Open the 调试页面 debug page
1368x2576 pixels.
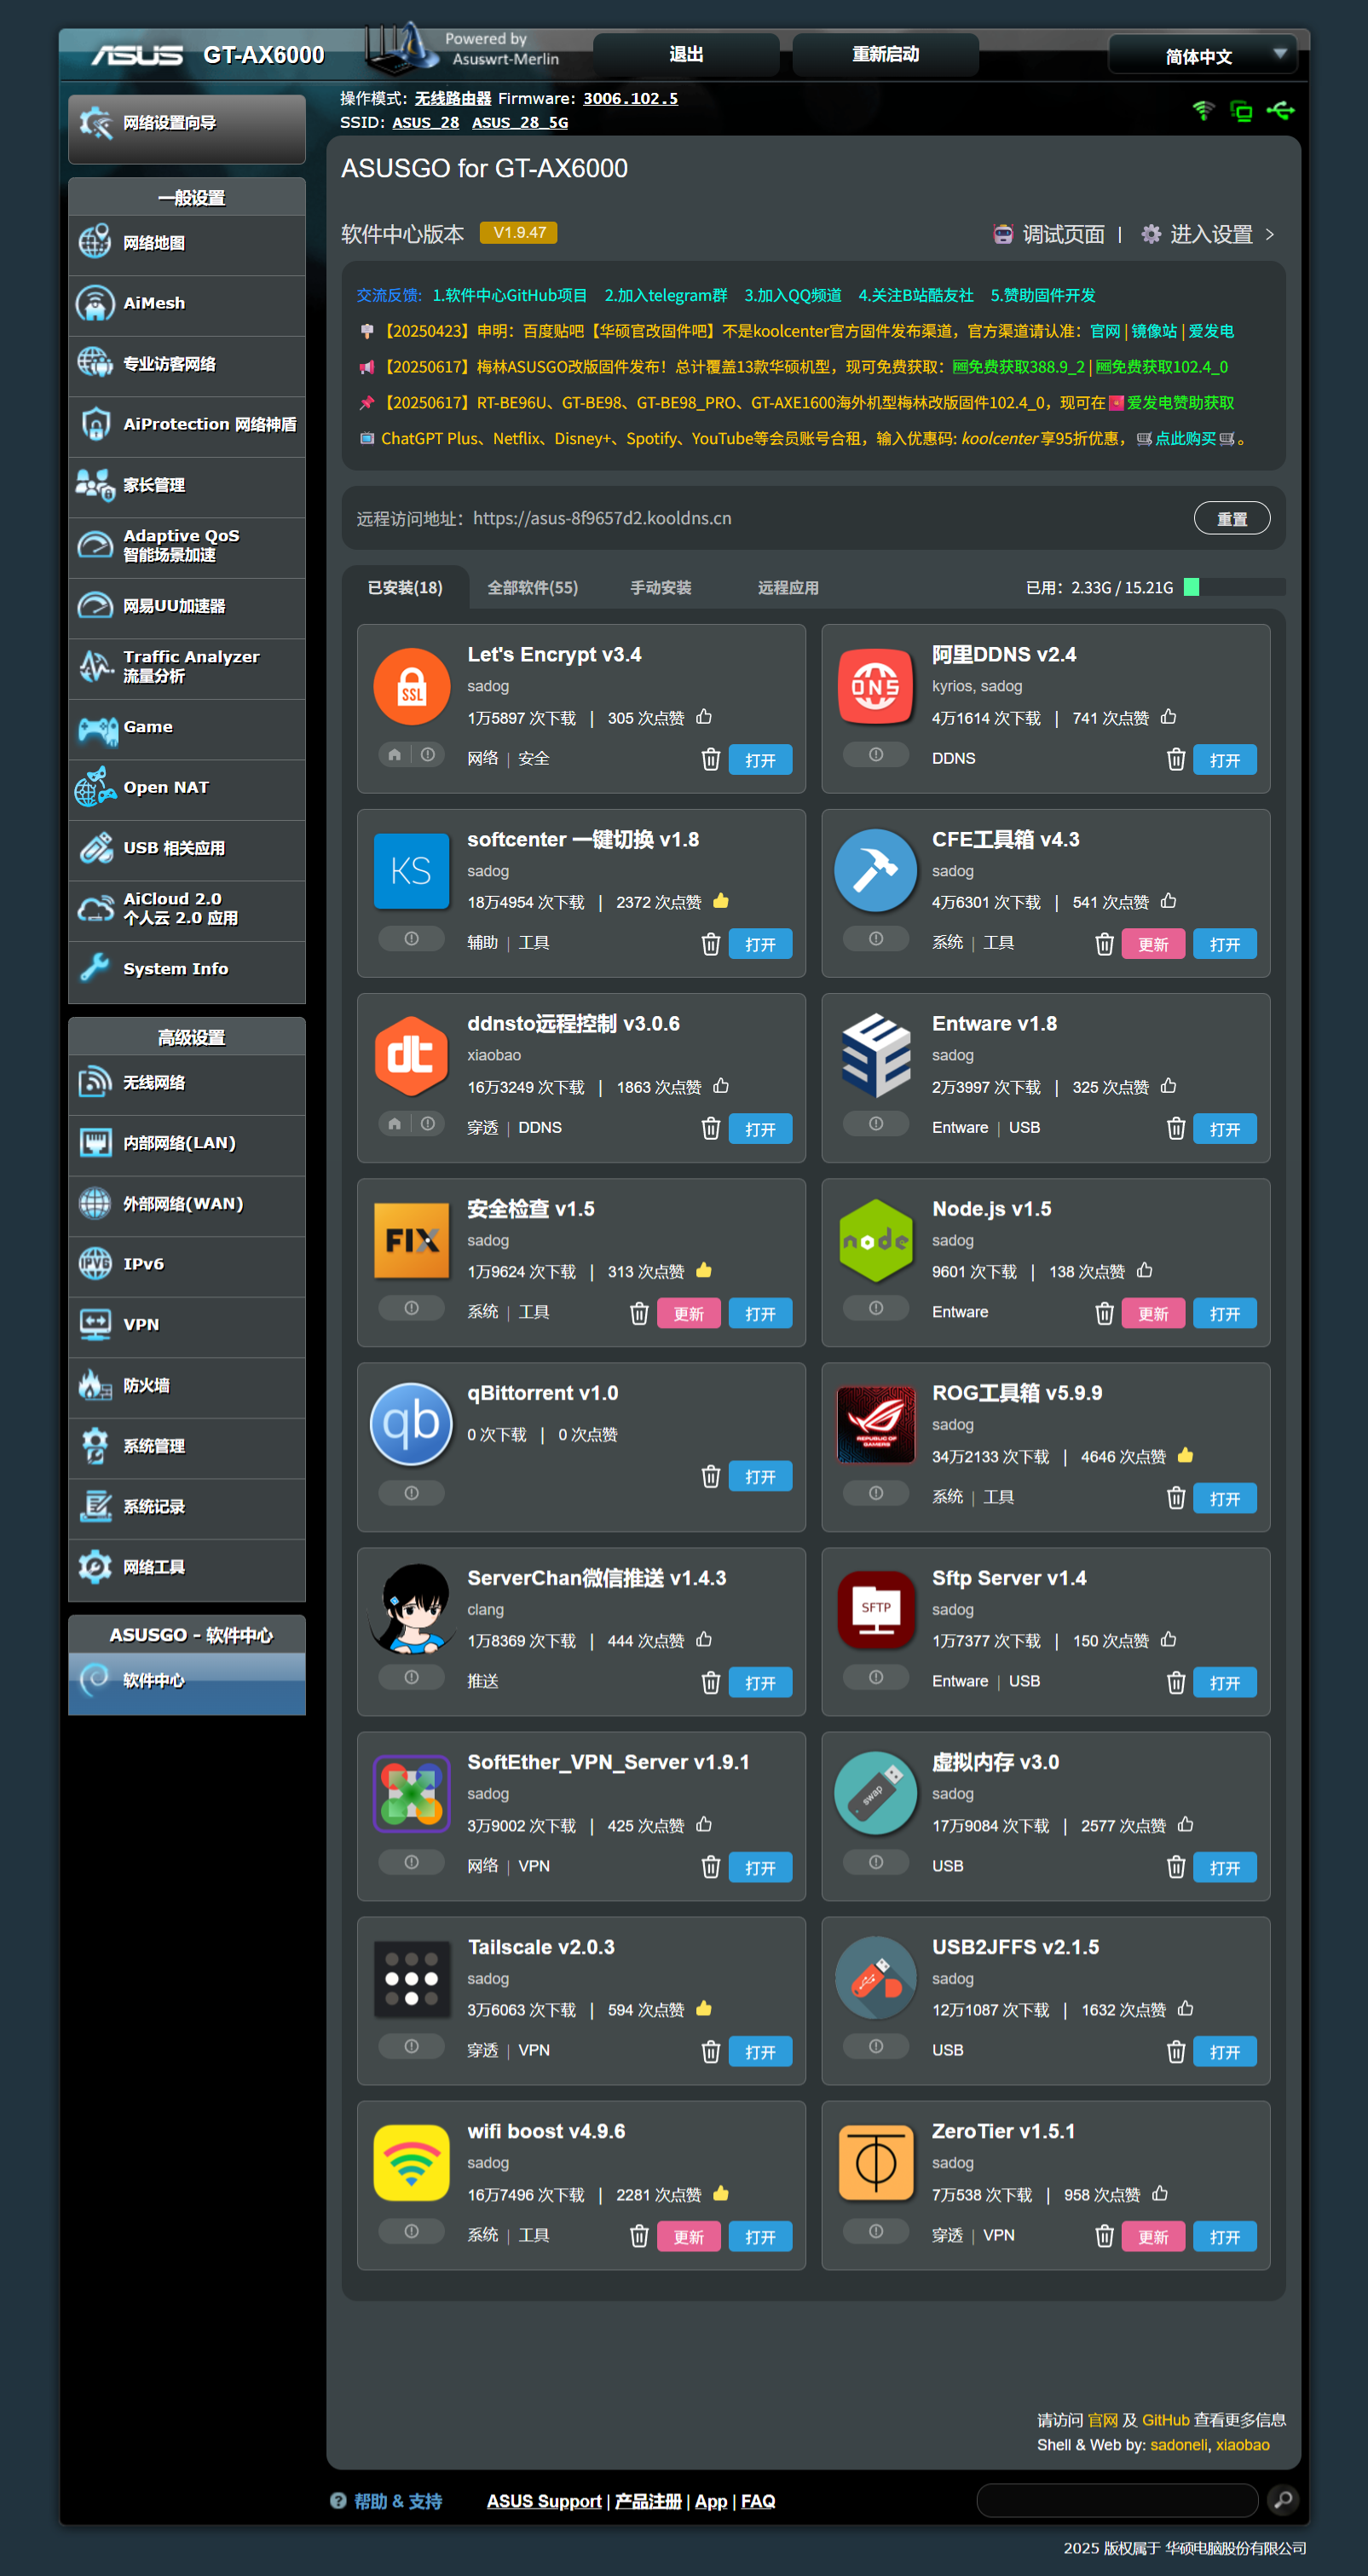coord(1051,234)
